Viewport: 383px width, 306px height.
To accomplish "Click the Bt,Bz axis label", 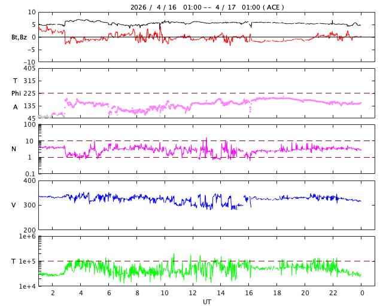I will coord(19,37).
